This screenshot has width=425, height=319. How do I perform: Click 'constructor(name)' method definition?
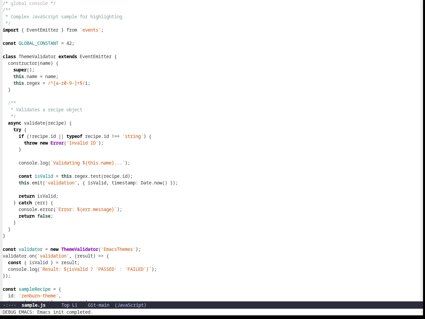click(31, 63)
